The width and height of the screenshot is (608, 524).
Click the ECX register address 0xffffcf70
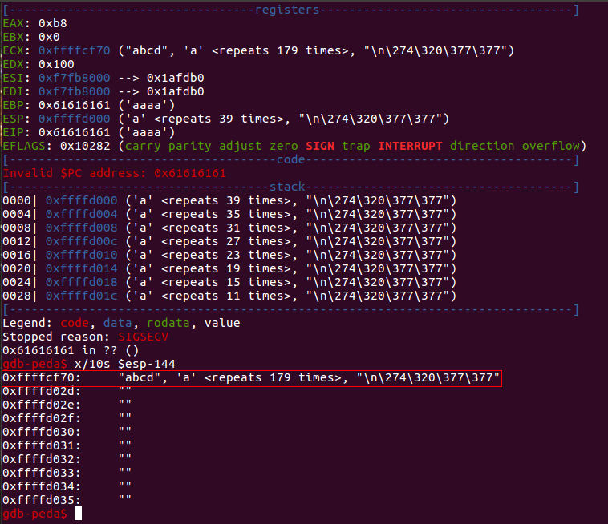click(x=72, y=51)
